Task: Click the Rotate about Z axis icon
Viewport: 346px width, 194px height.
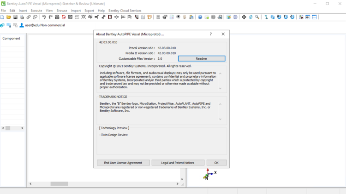Action: 292,17
